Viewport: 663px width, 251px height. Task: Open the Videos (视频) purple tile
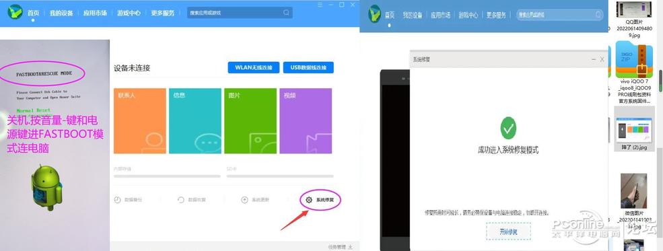click(306, 121)
